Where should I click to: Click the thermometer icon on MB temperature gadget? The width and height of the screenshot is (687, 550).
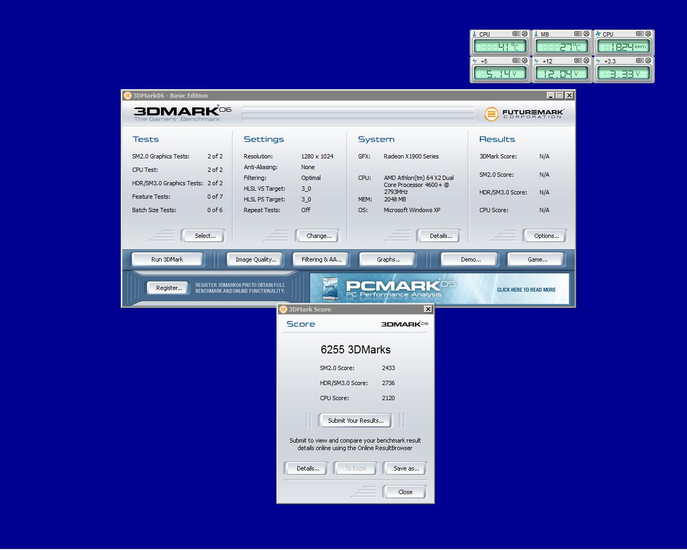pos(536,34)
